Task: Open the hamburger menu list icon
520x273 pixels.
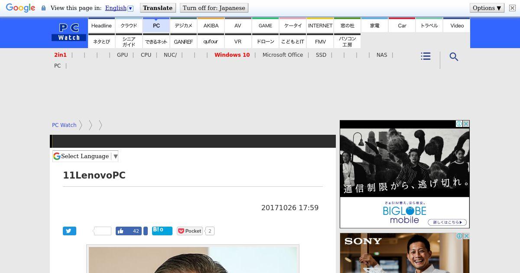Action: (x=426, y=56)
